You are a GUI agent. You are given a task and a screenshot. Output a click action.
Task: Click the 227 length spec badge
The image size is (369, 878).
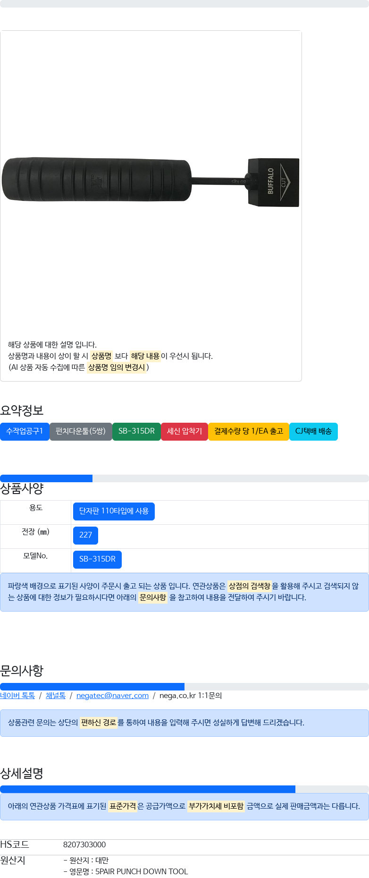pyautogui.click(x=85, y=535)
